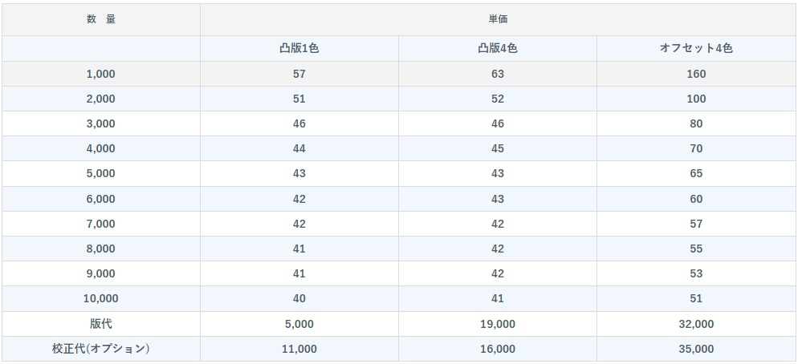Image resolution: width=798 pixels, height=364 pixels.
Task: Click the 1,000 quantity row label
Action: 101,74
